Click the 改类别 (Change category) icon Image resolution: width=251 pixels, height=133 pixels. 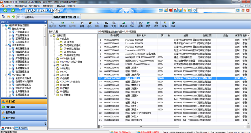[x=63, y=24]
